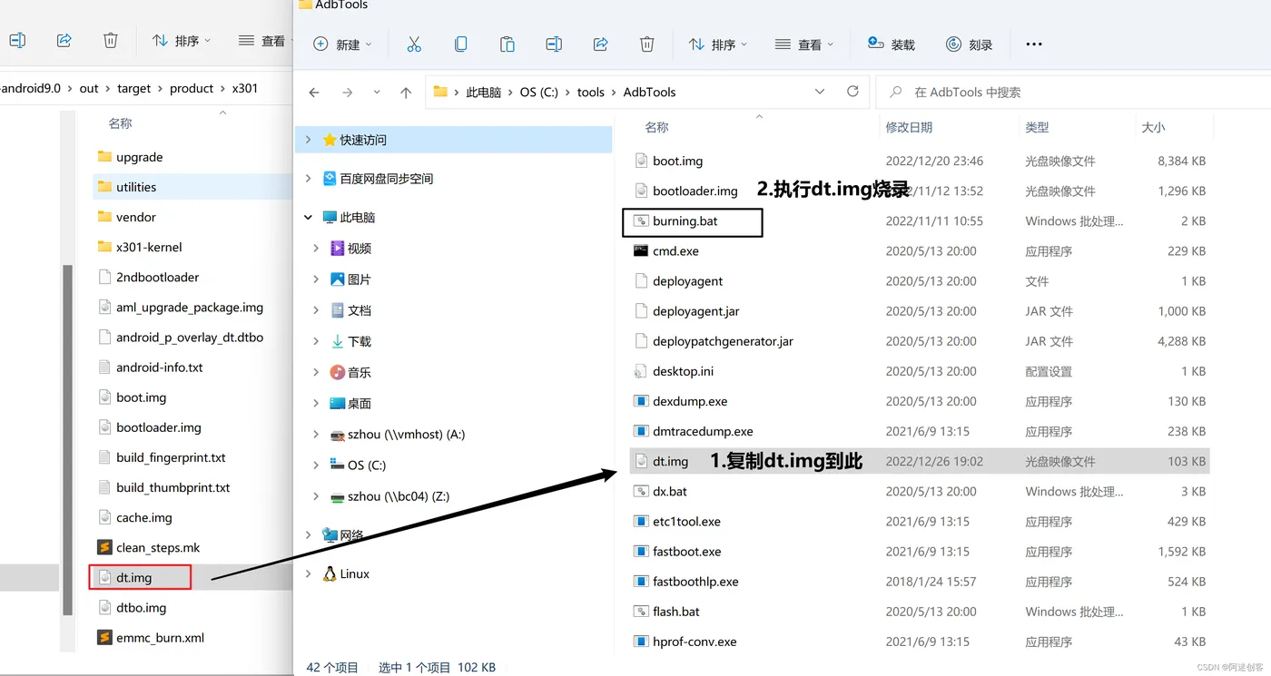Viewport: 1271px width, 676px height.
Task: Collapse the 此电脑 tree node
Action: [309, 217]
